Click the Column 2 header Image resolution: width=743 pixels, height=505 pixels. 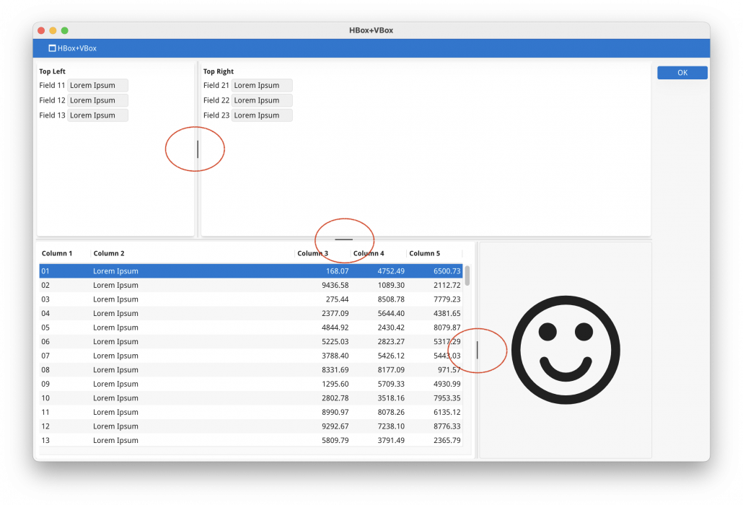(x=110, y=253)
